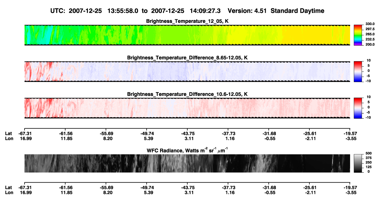Click the -55.69 latitude on the upper axis

(107, 133)
